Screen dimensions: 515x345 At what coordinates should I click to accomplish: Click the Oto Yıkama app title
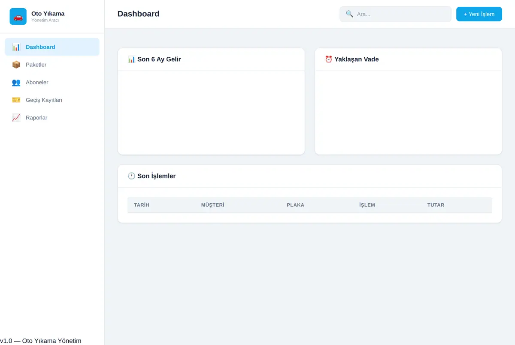click(48, 14)
